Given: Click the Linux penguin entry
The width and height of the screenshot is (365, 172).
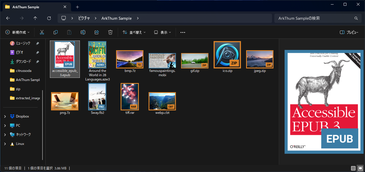Looking at the screenshot, I should pyautogui.click(x=17, y=144).
